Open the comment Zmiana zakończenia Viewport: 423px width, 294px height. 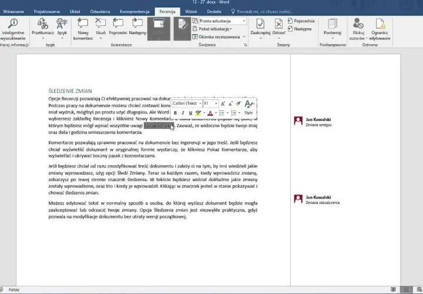click(x=323, y=202)
